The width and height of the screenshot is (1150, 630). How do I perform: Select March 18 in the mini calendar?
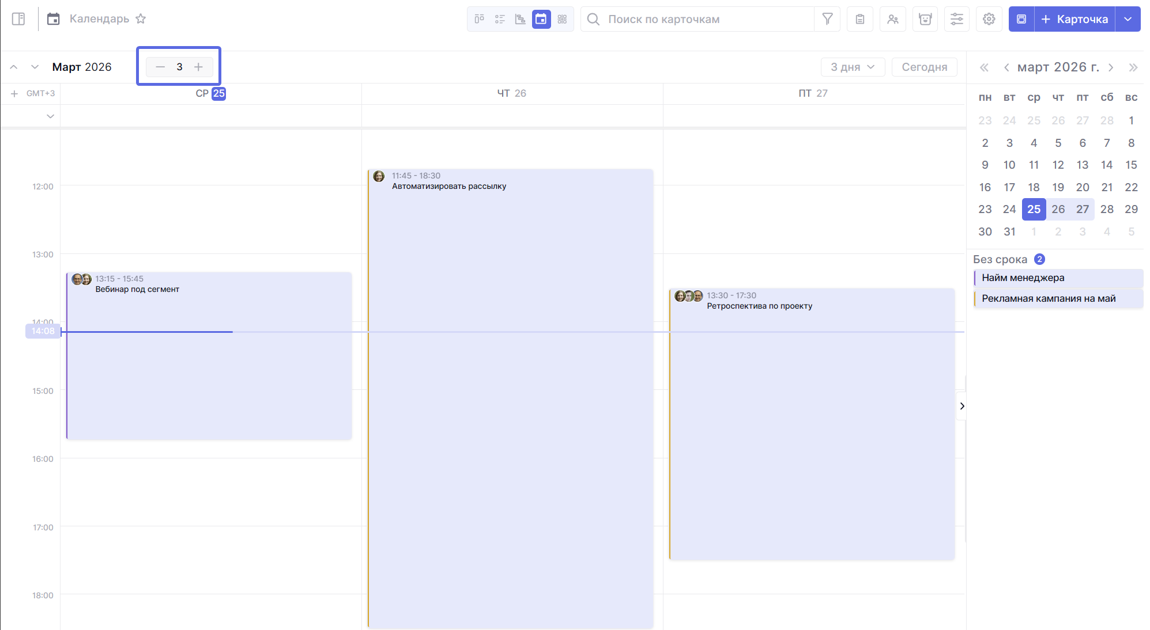tap(1033, 187)
